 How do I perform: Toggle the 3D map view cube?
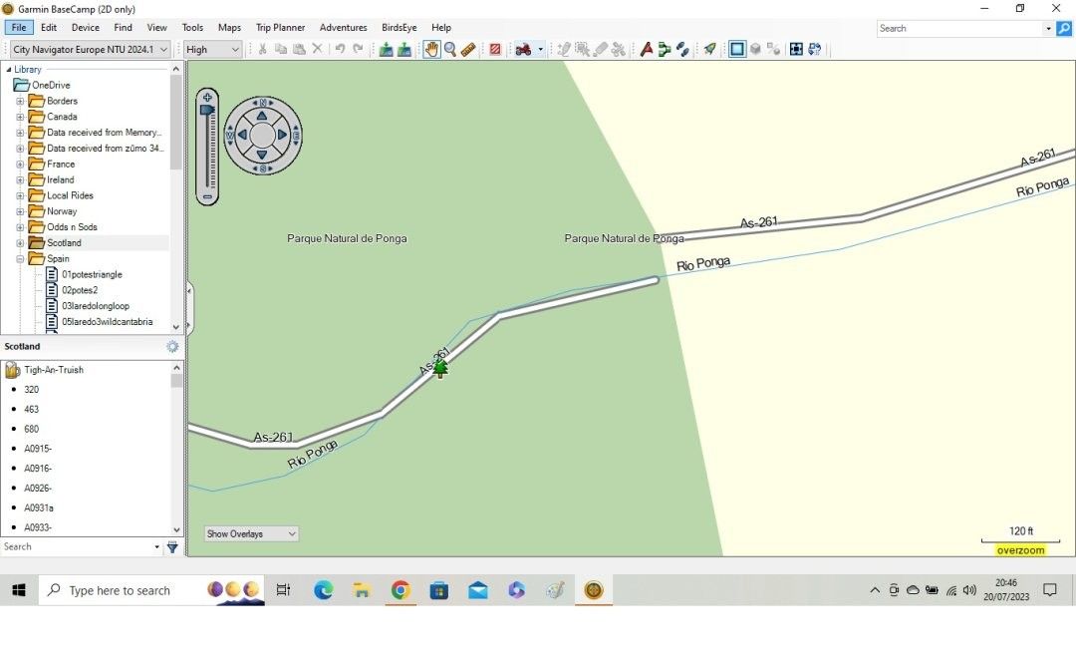755,50
